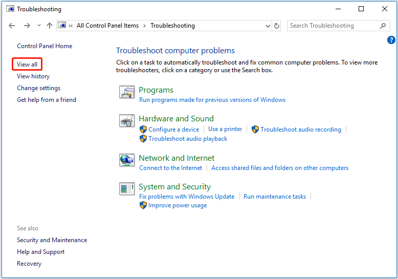Launch Troubleshoot audio playback
The image size is (398, 279).
coord(188,139)
